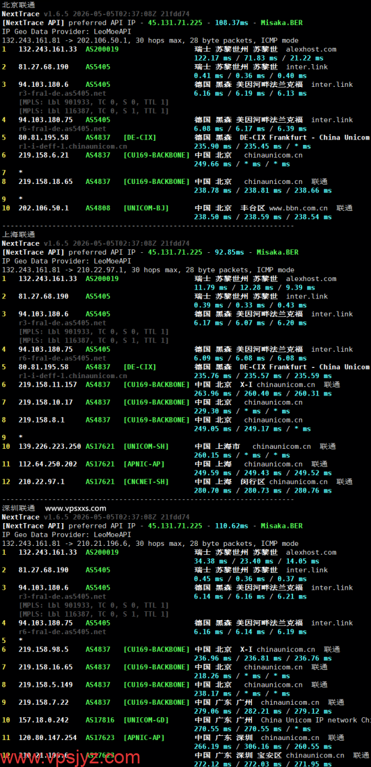Click the [CNCNET-SH] tag
The image size is (371, 767).
pyautogui.click(x=146, y=482)
